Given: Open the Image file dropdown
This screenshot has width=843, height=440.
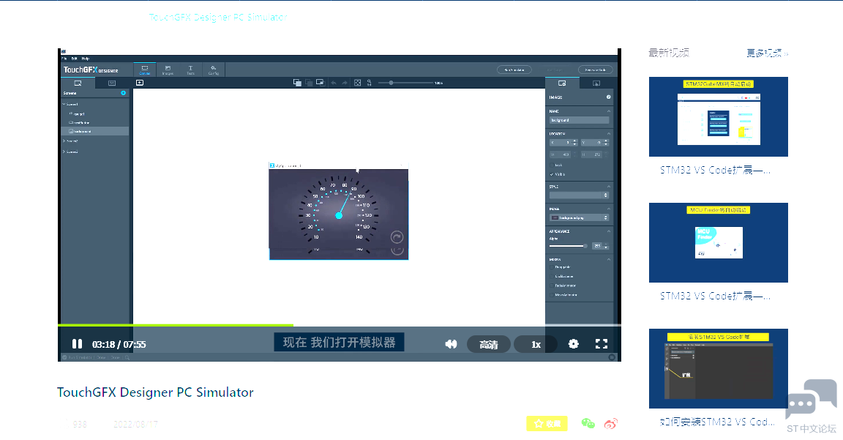Looking at the screenshot, I should point(579,218).
